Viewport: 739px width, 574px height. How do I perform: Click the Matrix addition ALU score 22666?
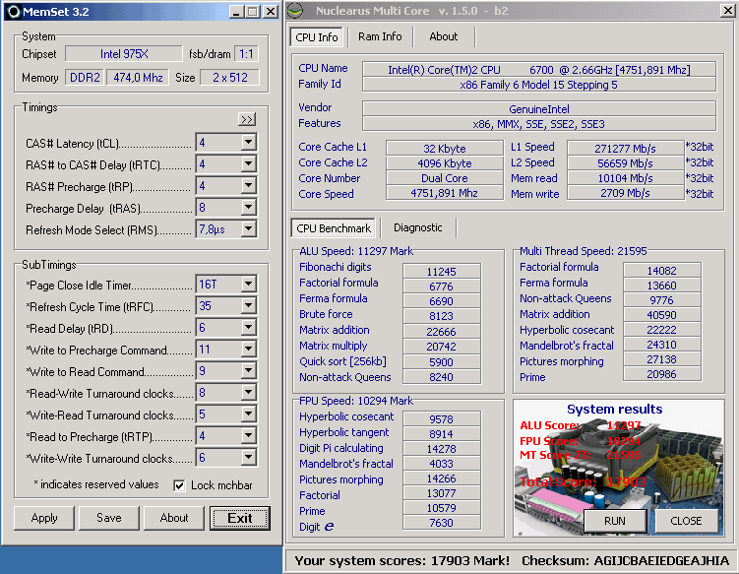(x=442, y=332)
